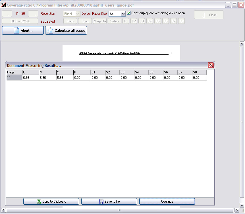Select the page 11 row cell
The image size is (245, 214).
pos(14,78)
